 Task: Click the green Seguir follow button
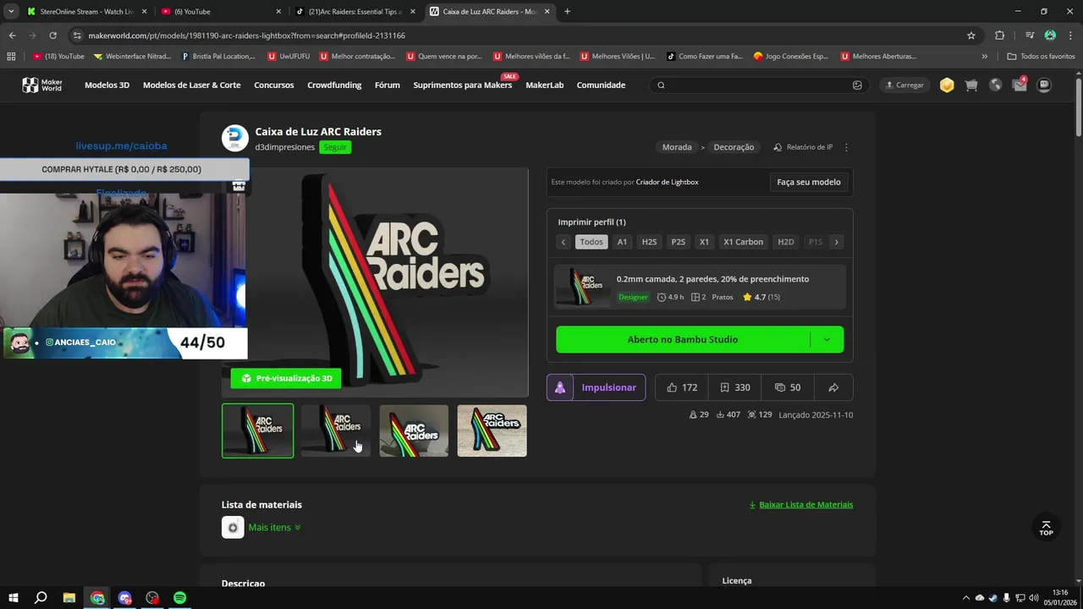click(x=335, y=147)
